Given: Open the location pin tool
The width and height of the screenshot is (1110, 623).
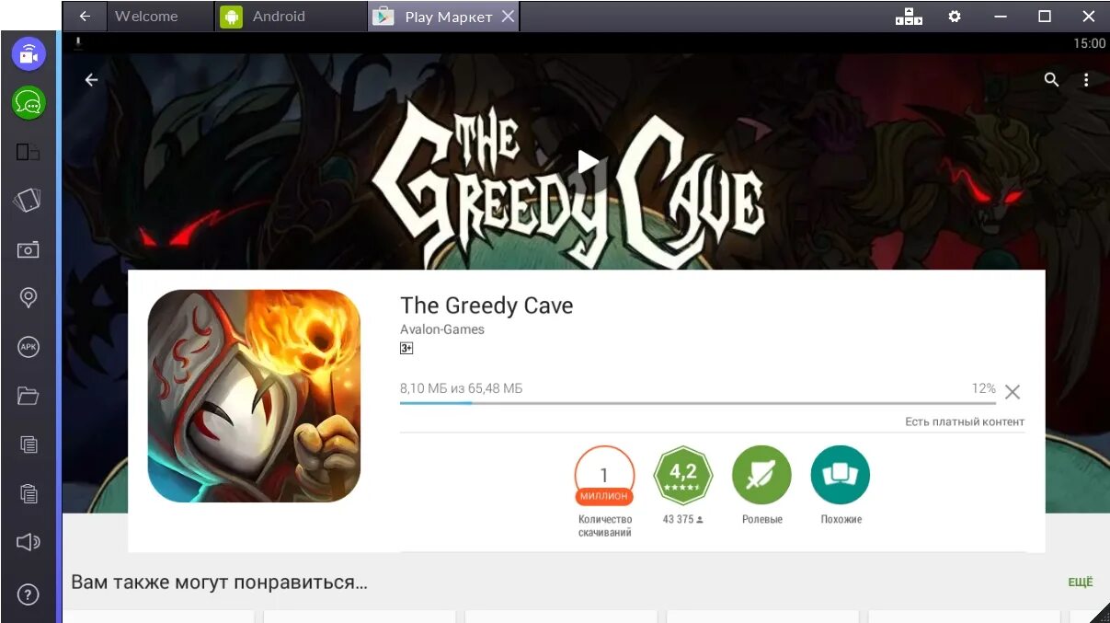Looking at the screenshot, I should coord(29,298).
